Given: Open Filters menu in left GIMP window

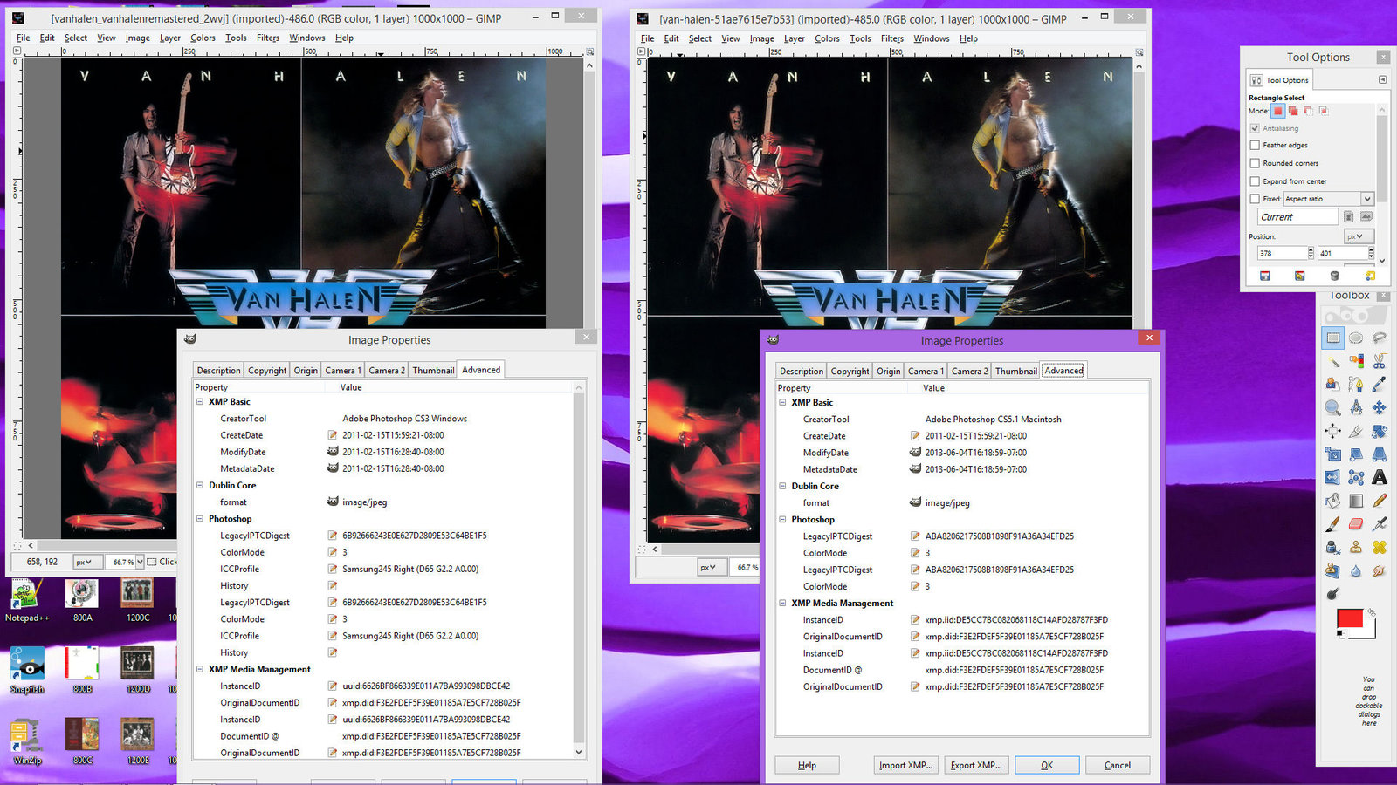Looking at the screenshot, I should click(x=268, y=38).
